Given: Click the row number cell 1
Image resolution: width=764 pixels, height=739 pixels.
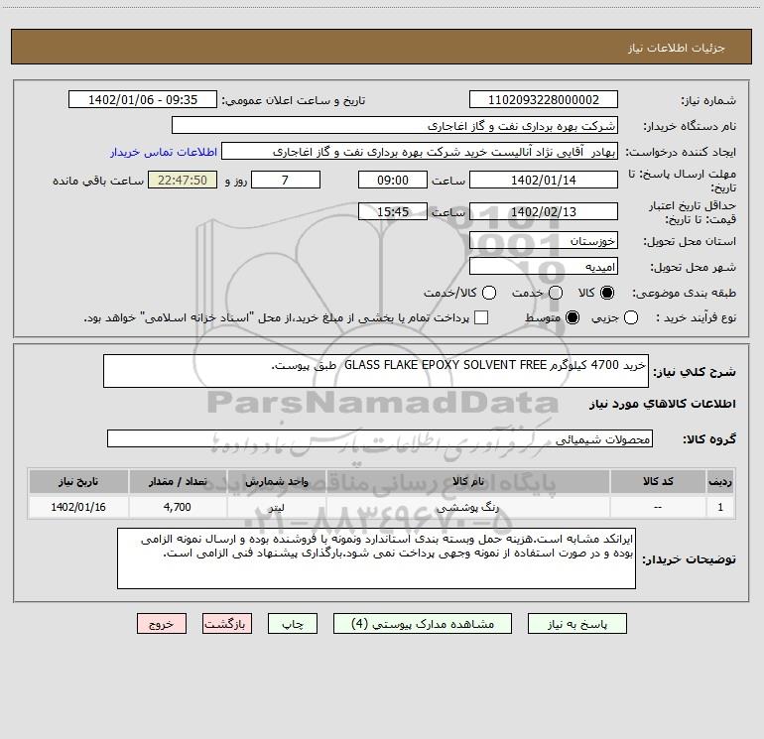Looking at the screenshot, I should [x=720, y=507].
